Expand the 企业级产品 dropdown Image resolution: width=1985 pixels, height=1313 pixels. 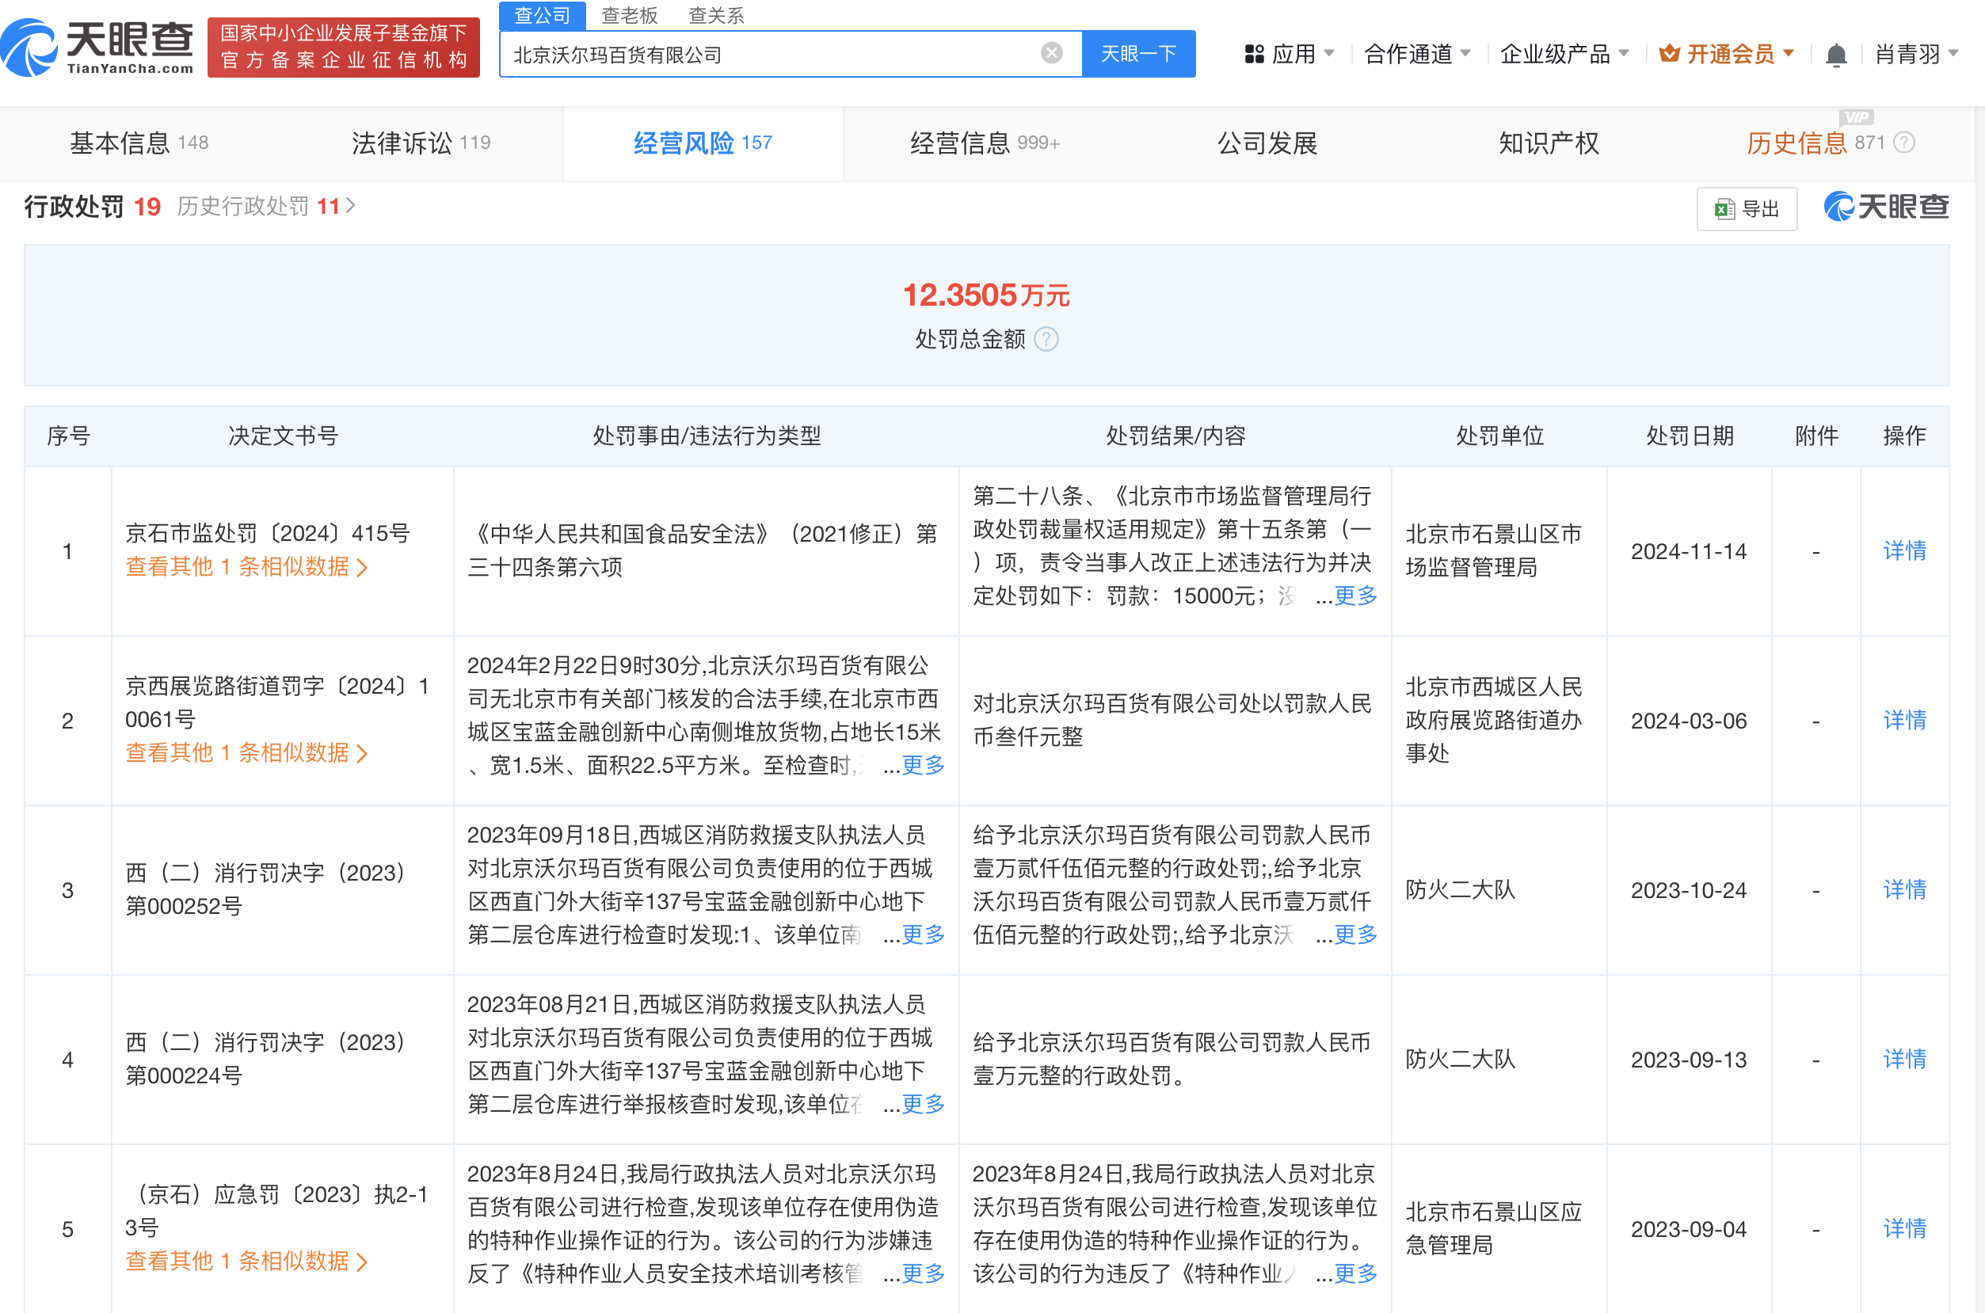tap(1564, 55)
